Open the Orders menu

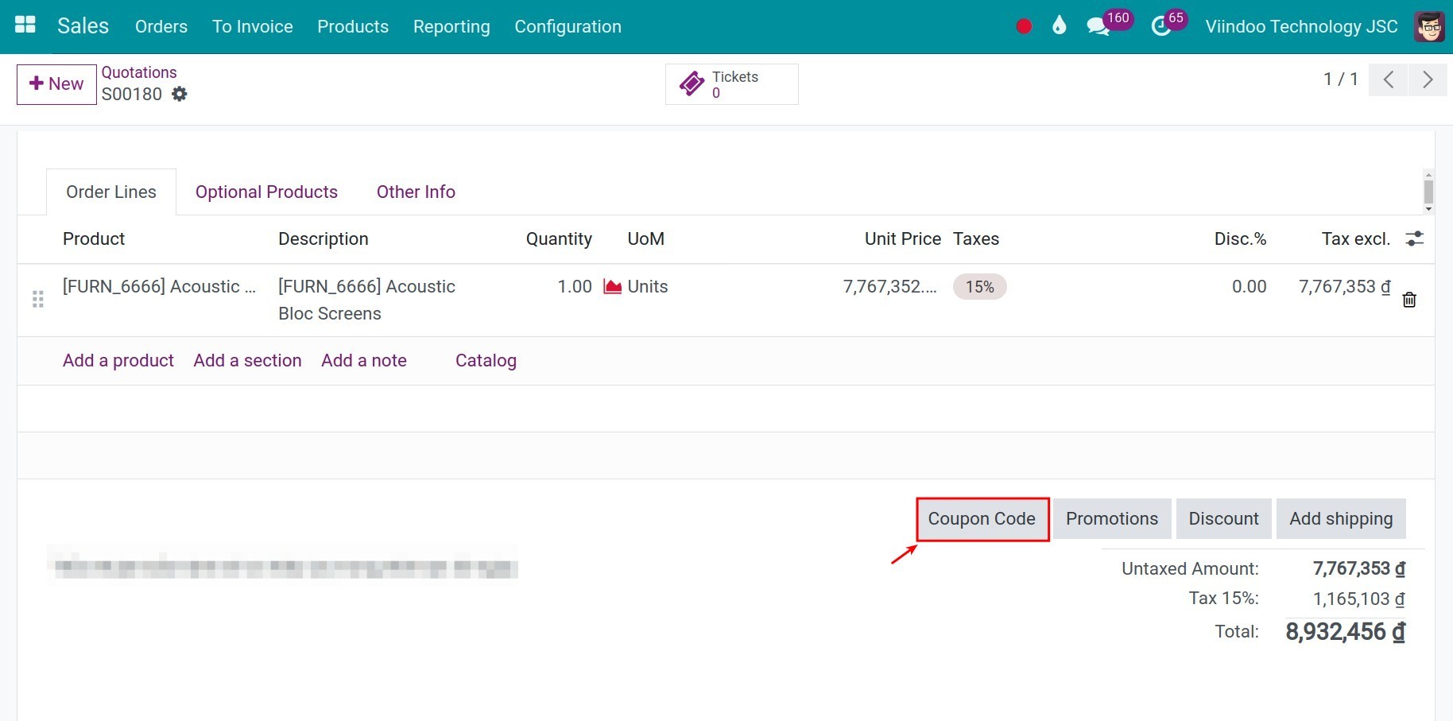point(161,26)
